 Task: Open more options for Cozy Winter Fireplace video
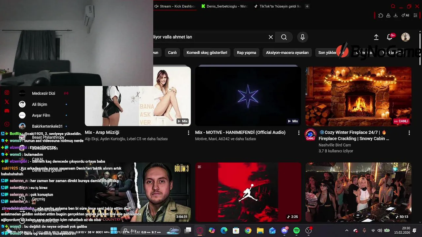409,133
